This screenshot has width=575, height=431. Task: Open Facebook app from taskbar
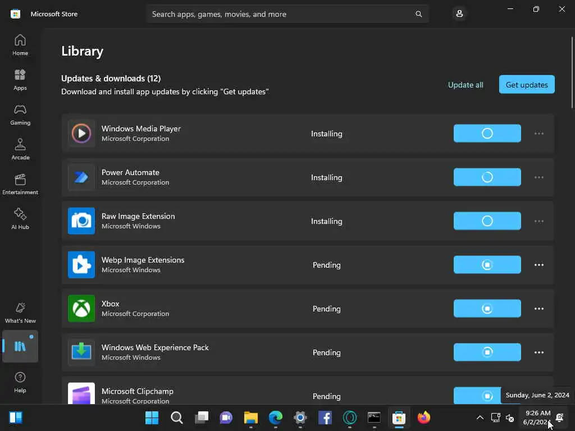pos(325,418)
